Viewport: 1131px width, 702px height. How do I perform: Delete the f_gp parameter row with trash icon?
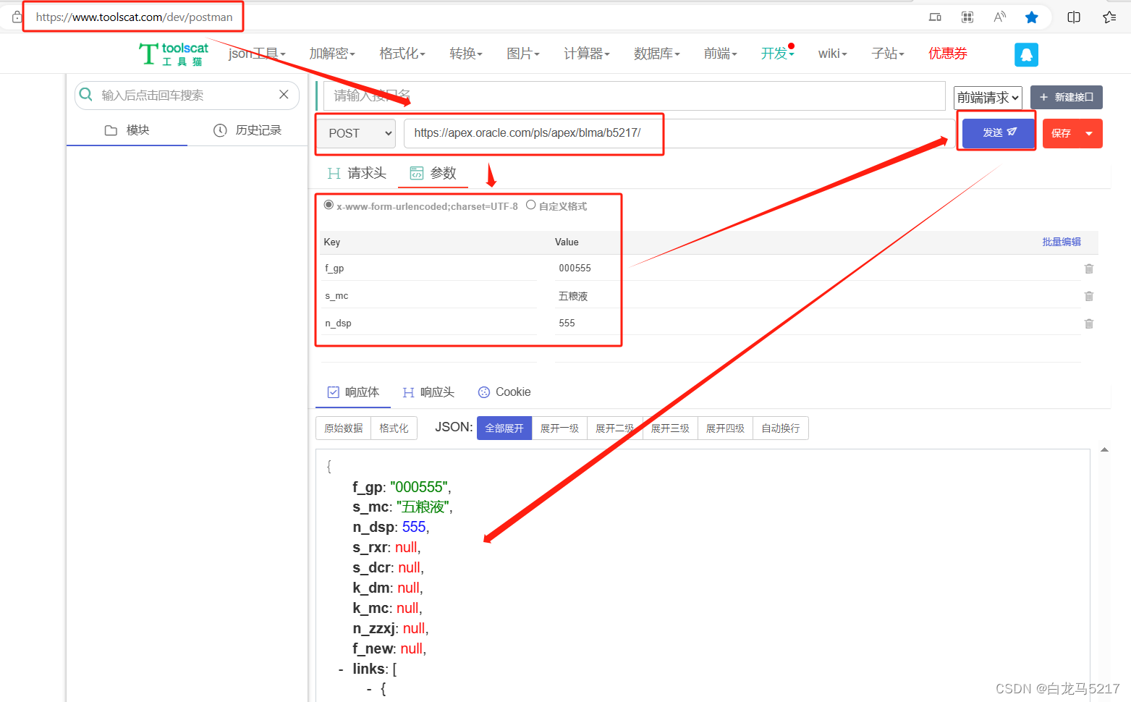tap(1089, 268)
